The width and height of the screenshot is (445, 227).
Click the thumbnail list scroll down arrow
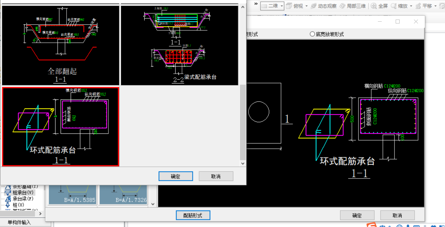243,163
